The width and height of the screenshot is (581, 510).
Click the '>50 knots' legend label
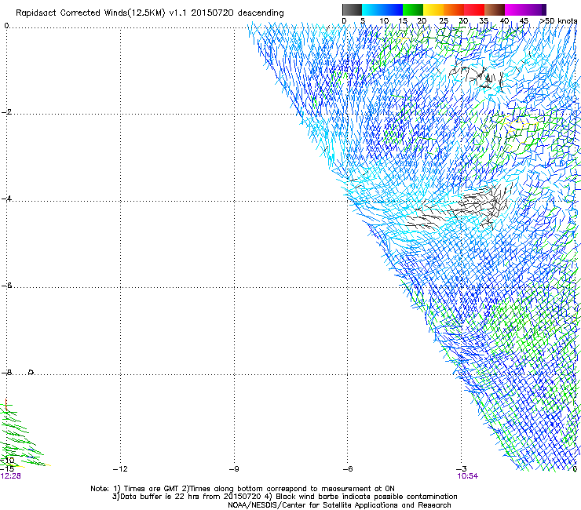558,21
